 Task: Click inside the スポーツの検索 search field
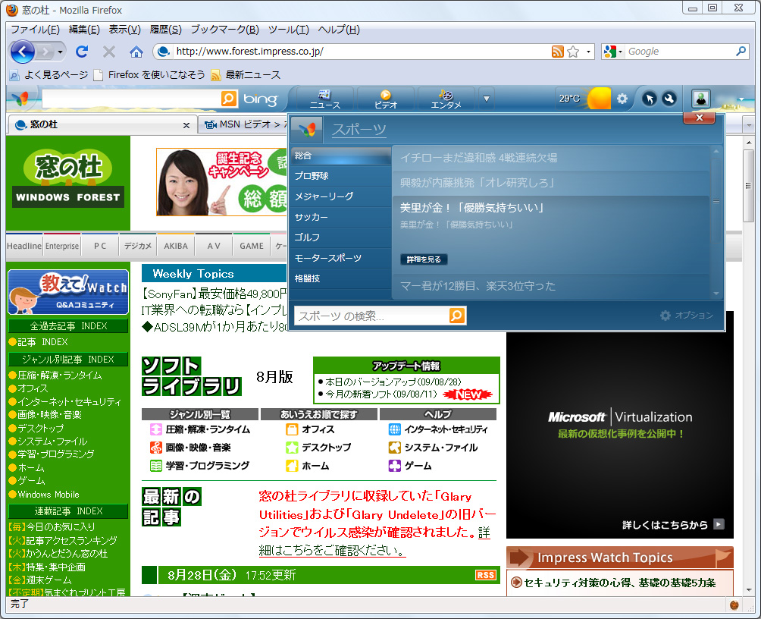pos(364,315)
